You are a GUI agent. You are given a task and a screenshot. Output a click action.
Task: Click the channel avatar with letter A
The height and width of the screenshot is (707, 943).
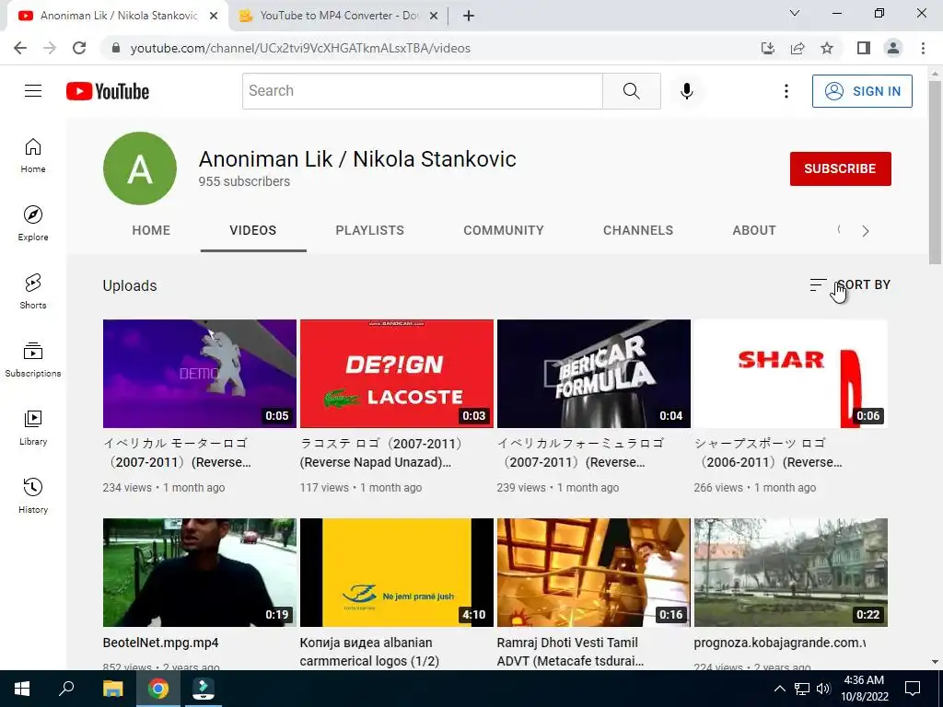140,168
